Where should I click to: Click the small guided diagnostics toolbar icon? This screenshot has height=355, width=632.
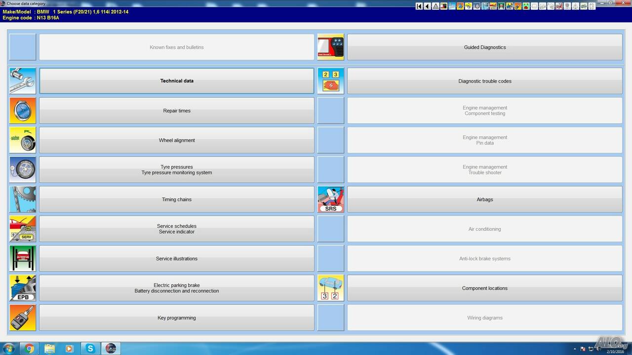tap(444, 6)
